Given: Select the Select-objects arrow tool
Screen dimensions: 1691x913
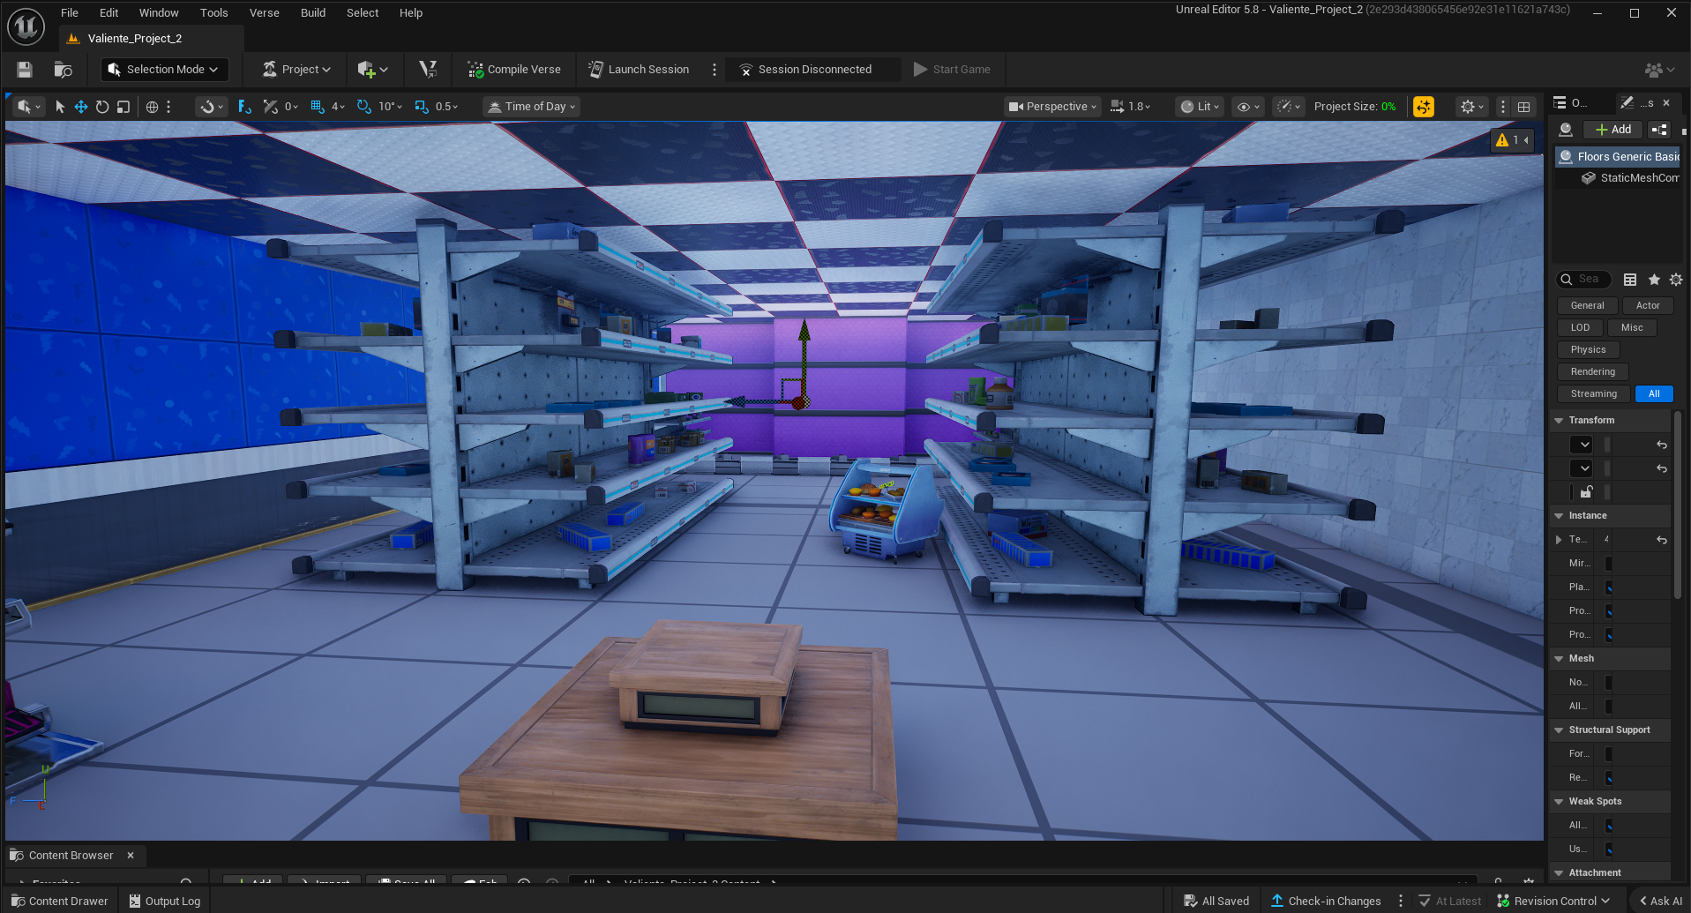Looking at the screenshot, I should pos(60,107).
